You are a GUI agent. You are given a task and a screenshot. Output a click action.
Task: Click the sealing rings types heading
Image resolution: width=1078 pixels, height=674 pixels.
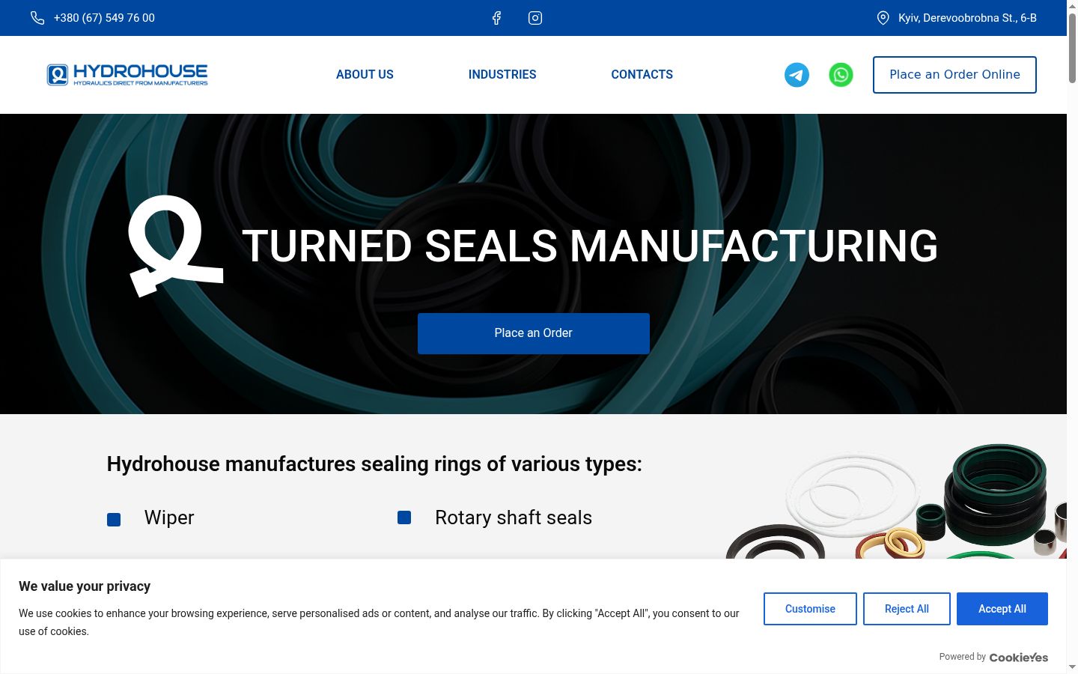tap(374, 464)
